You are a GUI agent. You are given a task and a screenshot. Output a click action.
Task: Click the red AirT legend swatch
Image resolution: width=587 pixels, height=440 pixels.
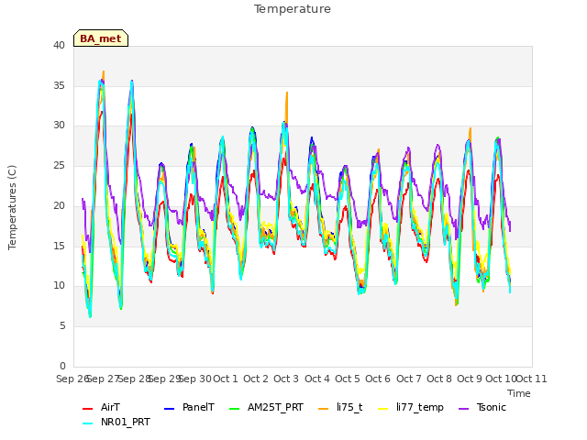pyautogui.click(x=88, y=409)
